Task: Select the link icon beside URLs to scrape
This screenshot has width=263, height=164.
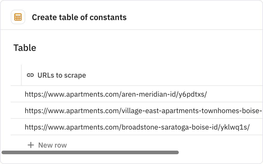Action: tap(30, 75)
